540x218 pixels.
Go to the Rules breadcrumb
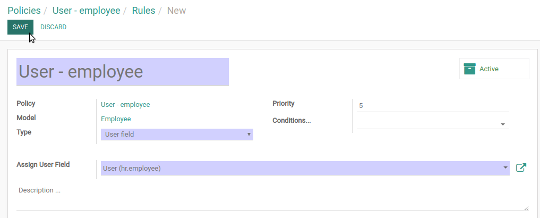pyautogui.click(x=143, y=10)
